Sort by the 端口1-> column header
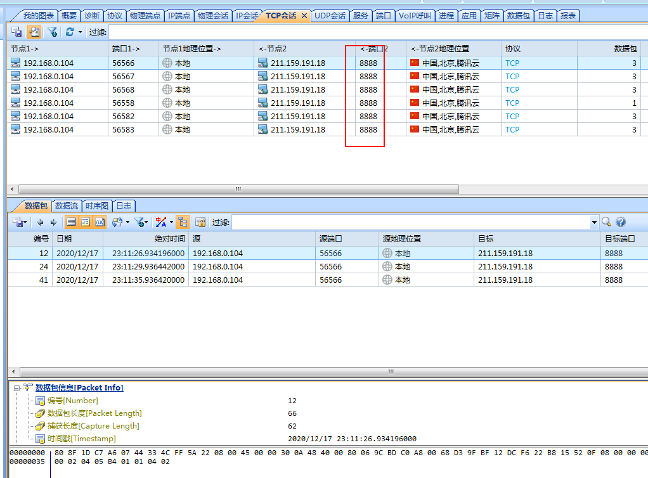Image resolution: width=648 pixels, height=478 pixels. coord(134,49)
